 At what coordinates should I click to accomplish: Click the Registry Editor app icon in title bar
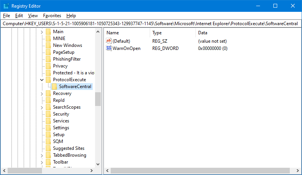[5, 6]
